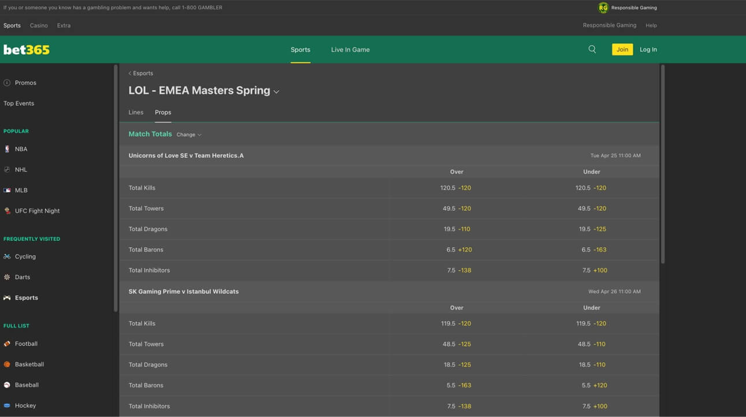This screenshot has height=417, width=746.
Task: Open the Change market dropdown
Action: (189, 135)
